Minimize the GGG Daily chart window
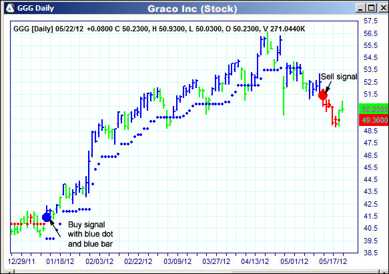The height and width of the screenshot is (274, 389). point(360,8)
